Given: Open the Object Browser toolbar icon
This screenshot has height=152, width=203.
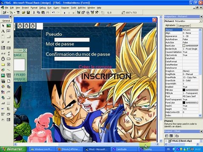Looking at the screenshot, I should 92,13.
